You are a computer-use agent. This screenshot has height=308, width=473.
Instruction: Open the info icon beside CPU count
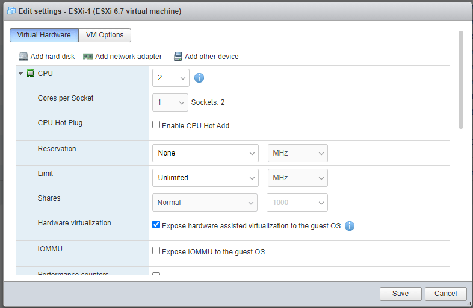click(199, 78)
